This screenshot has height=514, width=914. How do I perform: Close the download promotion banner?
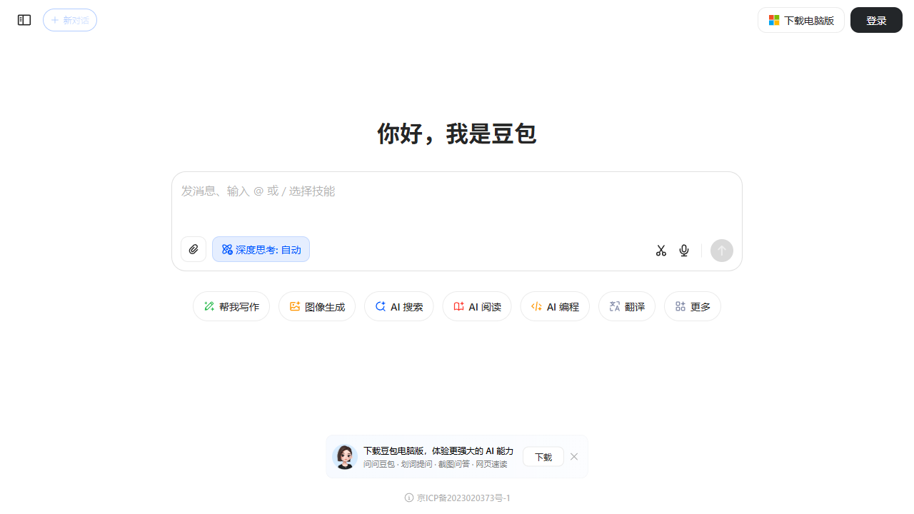coord(574,457)
